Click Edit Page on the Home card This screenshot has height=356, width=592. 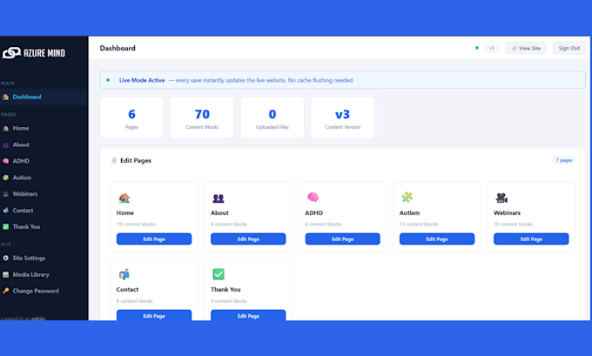point(154,239)
